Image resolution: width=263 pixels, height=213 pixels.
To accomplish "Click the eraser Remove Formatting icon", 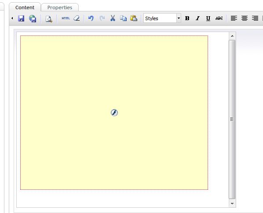I will tap(77, 18).
